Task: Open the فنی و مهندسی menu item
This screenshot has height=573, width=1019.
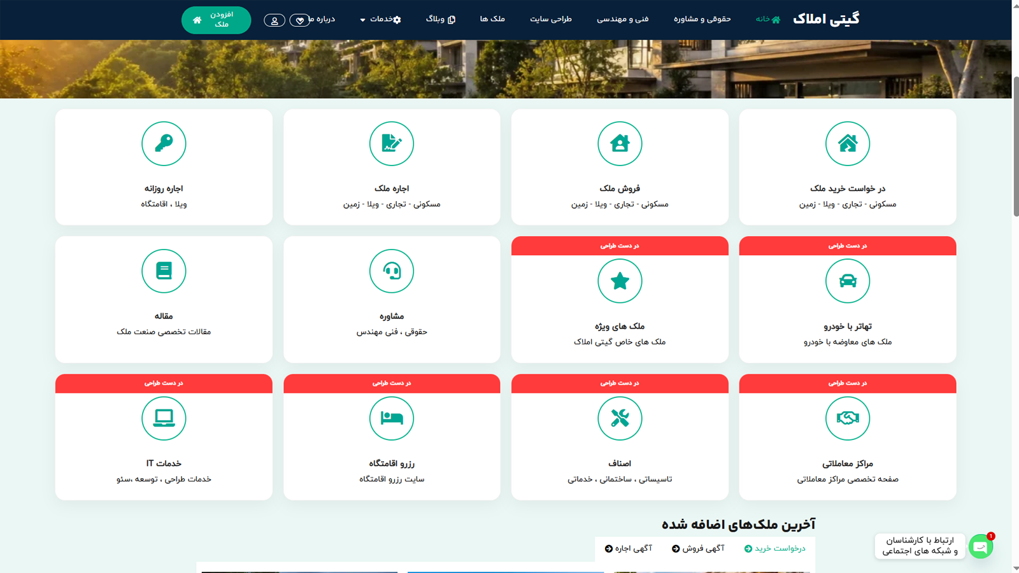Action: tap(622, 19)
